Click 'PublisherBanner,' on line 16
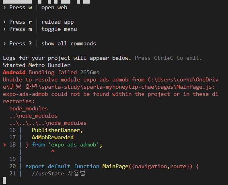 click(57, 130)
